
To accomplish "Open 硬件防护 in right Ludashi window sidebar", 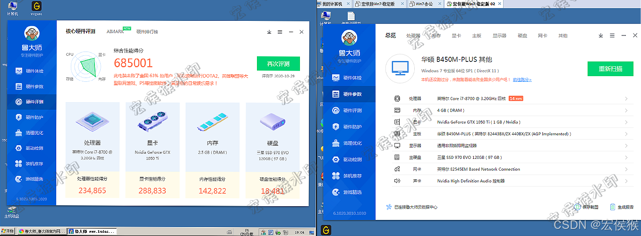I will click(x=349, y=127).
